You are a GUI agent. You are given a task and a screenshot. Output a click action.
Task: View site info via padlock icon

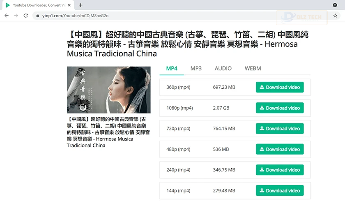pos(38,16)
